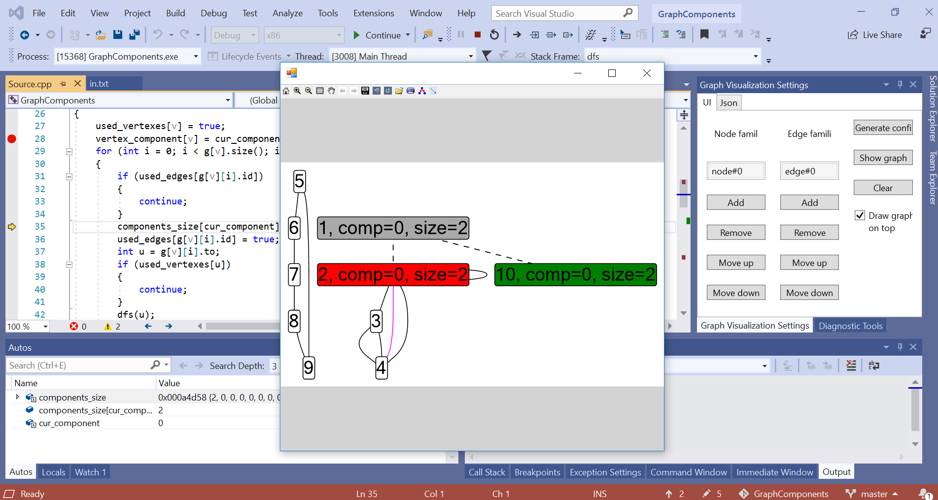
Task: Click Live Share button
Action: pyautogui.click(x=875, y=34)
